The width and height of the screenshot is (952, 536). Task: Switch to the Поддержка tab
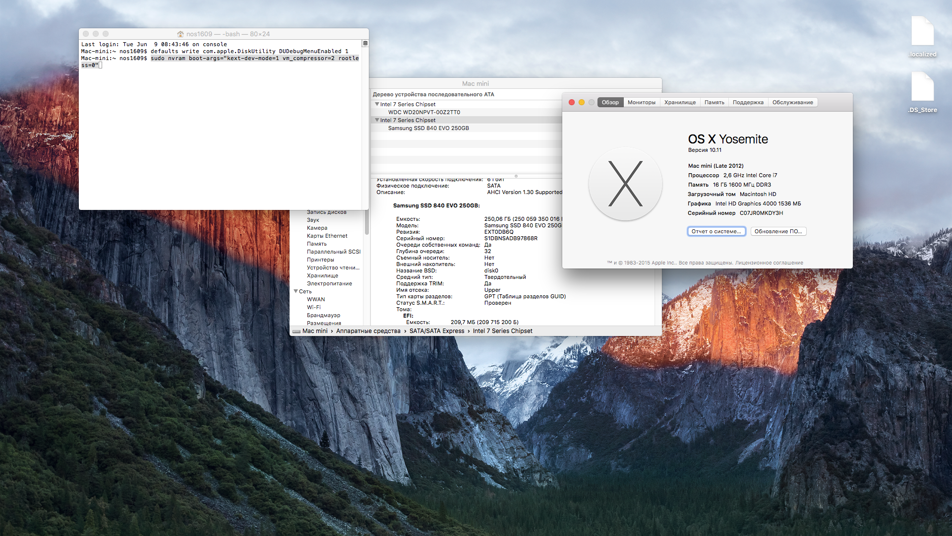pos(748,102)
